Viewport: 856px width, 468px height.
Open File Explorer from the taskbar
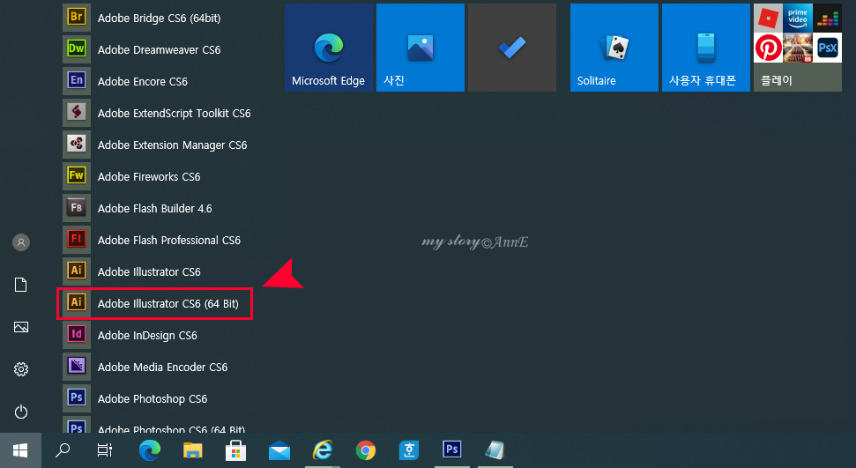pos(193,450)
